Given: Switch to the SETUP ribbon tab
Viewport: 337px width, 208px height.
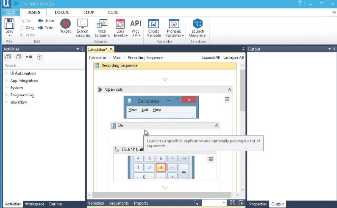Looking at the screenshot, I should click(89, 12).
